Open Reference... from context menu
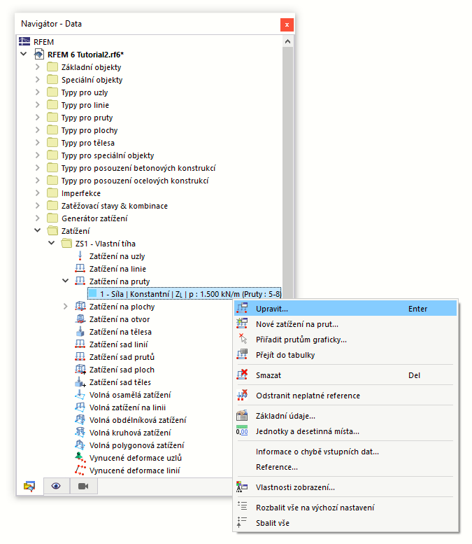This screenshot has height=544, width=472. coord(346,467)
